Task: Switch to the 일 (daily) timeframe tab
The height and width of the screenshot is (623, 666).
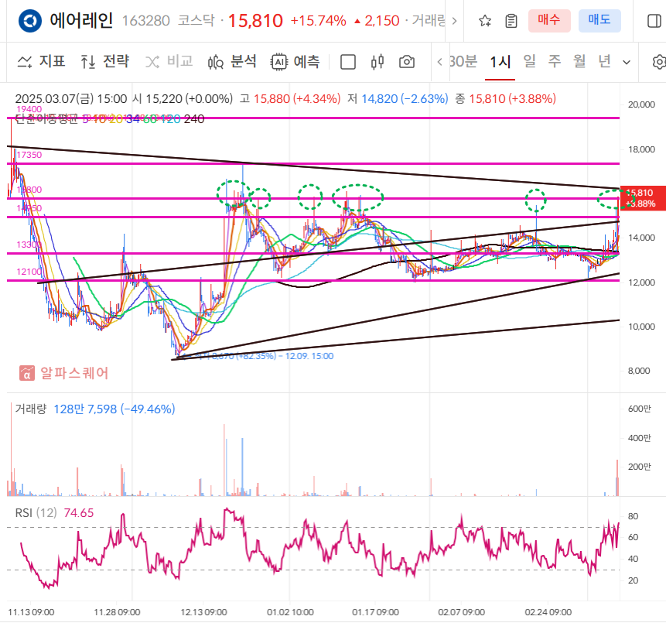Action: (x=529, y=62)
